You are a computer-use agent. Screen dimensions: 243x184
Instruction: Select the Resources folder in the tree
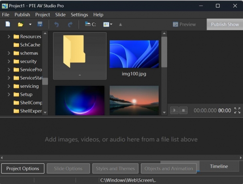[x=27, y=36]
